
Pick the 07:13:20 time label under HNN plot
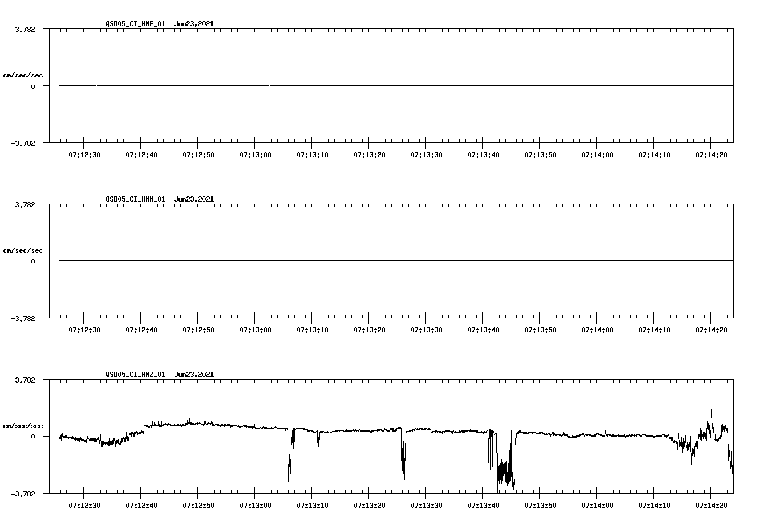coord(369,330)
